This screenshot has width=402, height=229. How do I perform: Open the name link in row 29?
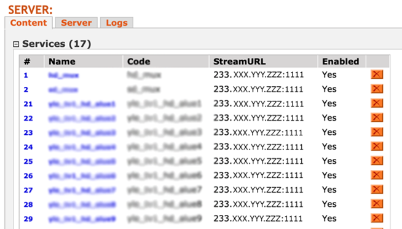(82, 219)
